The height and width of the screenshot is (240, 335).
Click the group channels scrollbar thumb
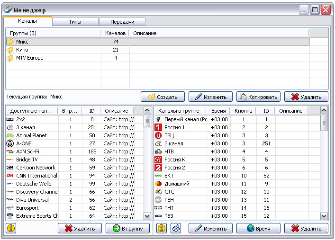tap(324, 123)
